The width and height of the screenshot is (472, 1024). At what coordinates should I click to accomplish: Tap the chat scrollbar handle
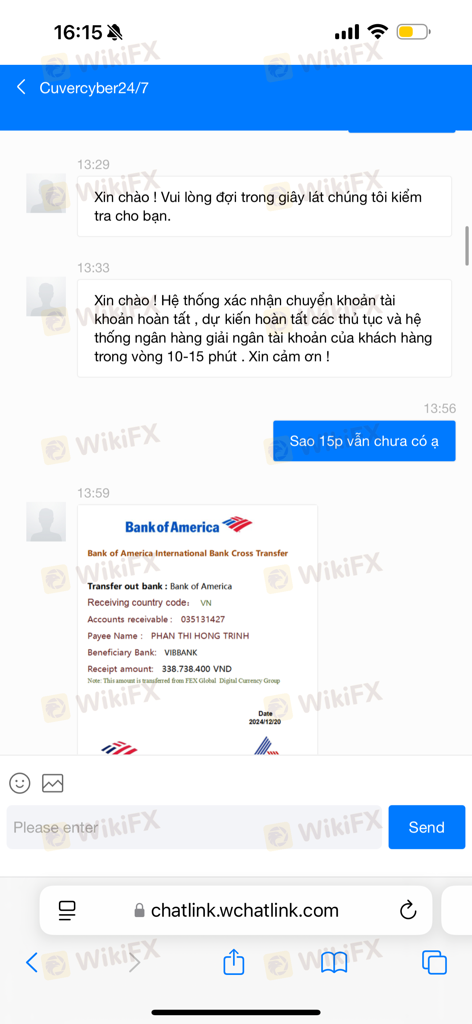467,246
